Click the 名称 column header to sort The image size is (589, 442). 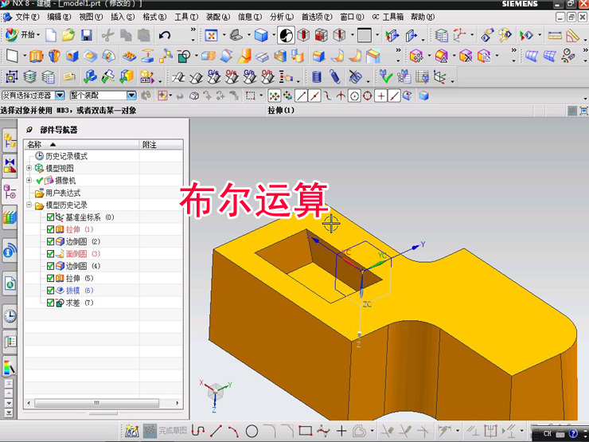point(35,145)
